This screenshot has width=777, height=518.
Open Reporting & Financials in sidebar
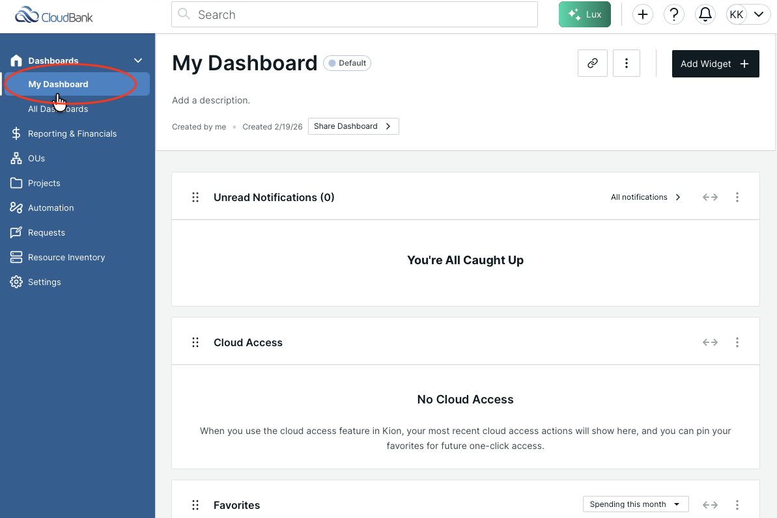[72, 133]
